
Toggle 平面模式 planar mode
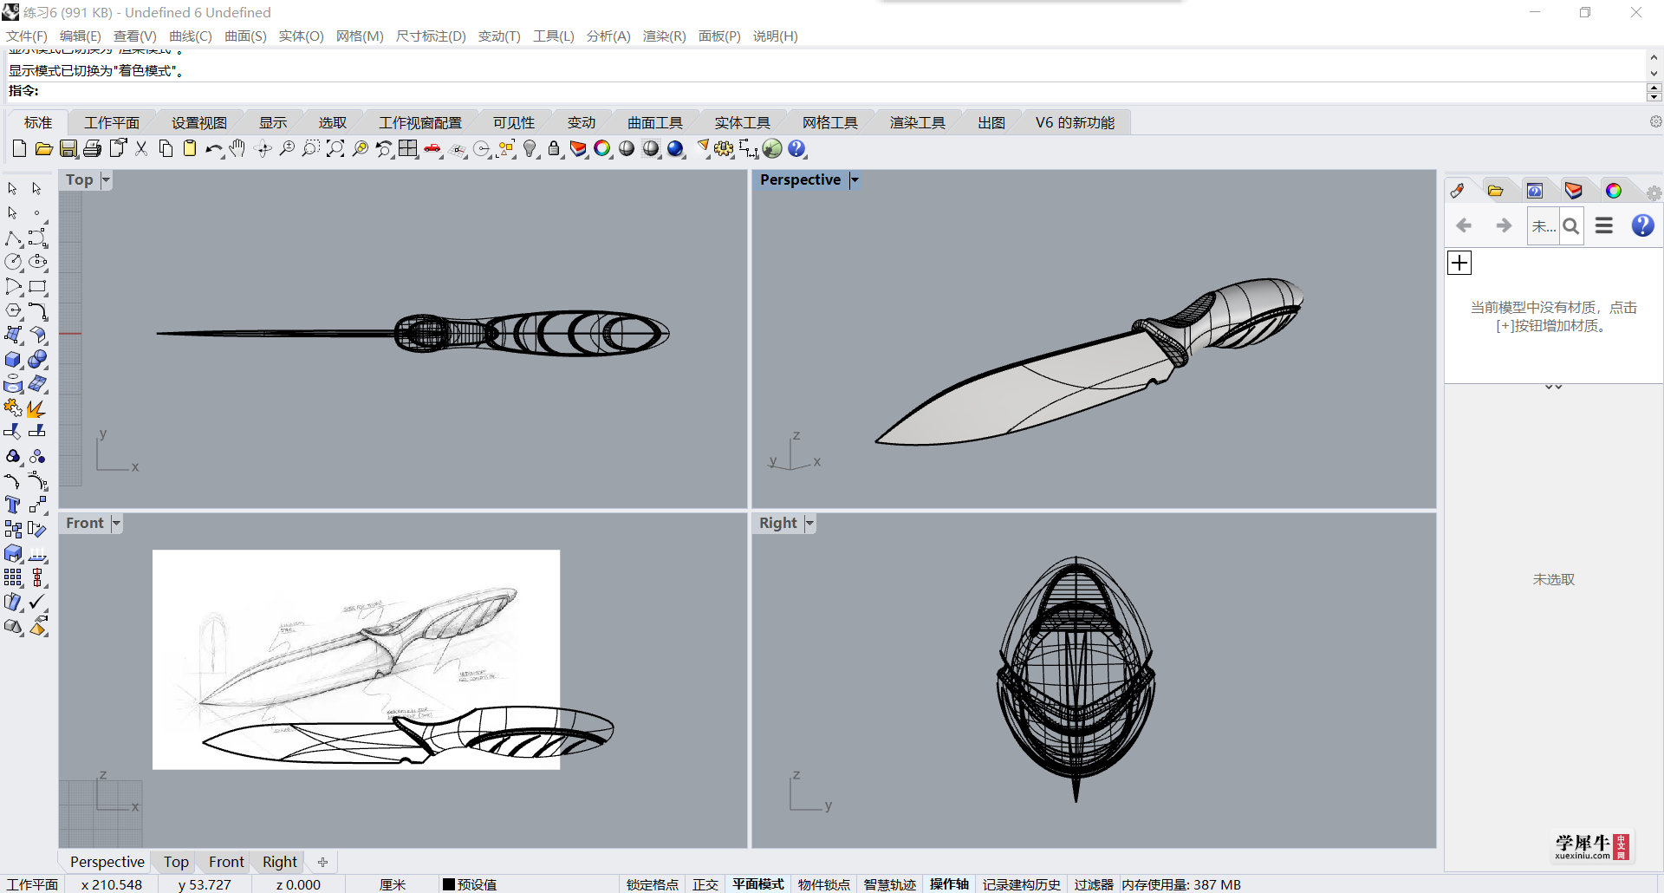click(x=757, y=884)
